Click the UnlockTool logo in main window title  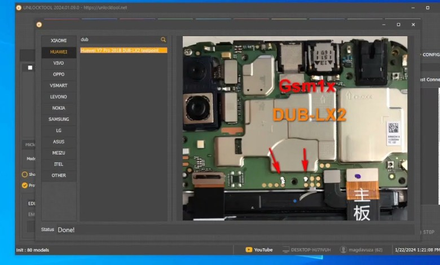pyautogui.click(x=19, y=7)
